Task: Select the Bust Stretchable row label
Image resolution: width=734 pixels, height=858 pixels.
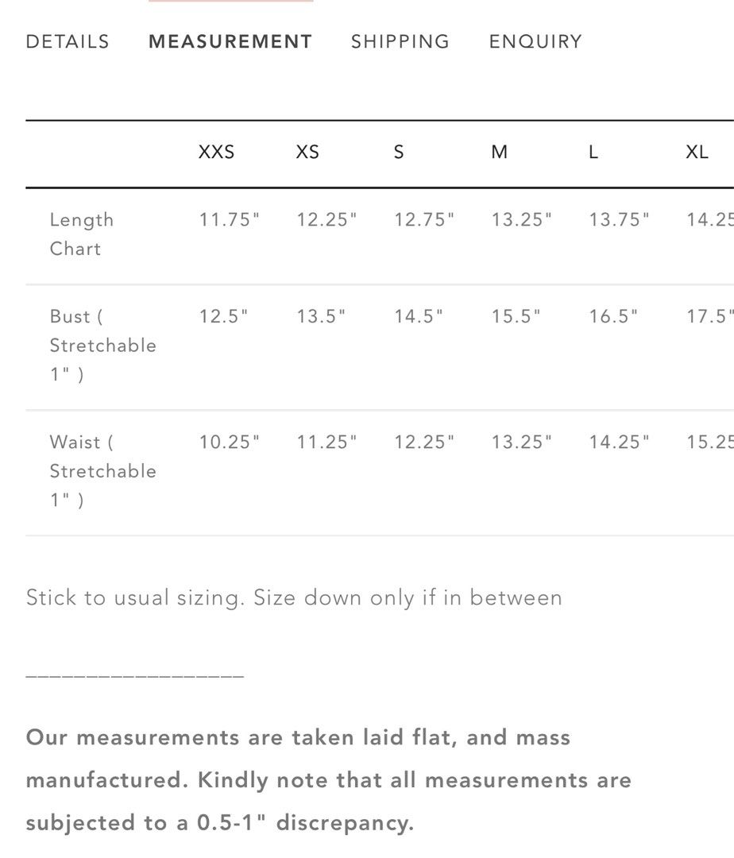Action: coord(102,346)
